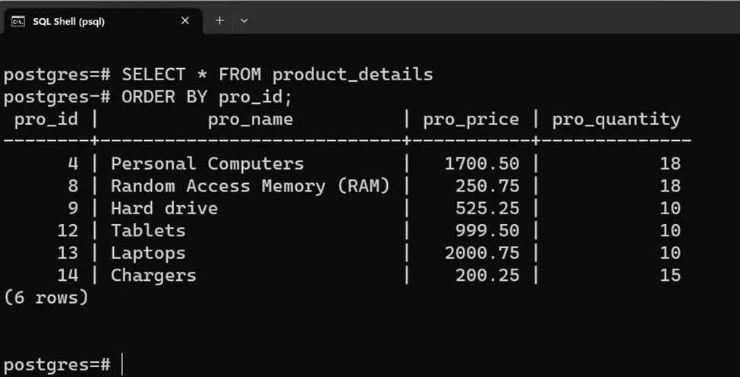
Task: Click the Random Access Memory (RAM) entry
Action: point(250,186)
